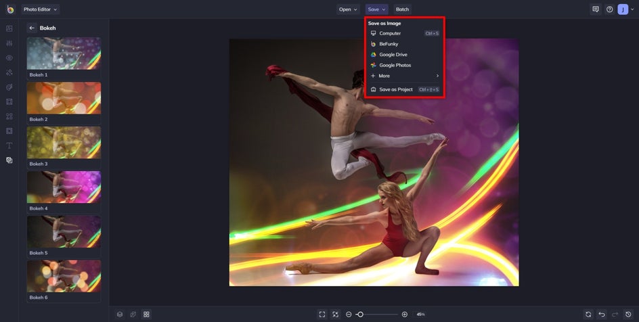
Task: Select the Text tool icon
Action: 9,145
